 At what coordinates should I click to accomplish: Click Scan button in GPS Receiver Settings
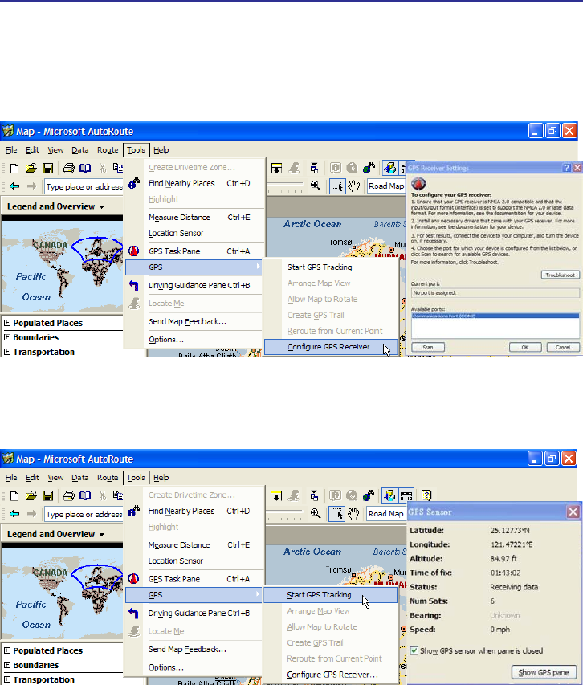[x=428, y=347]
